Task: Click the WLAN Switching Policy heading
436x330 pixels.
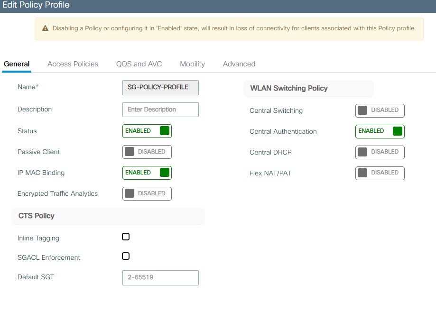Action: 289,88
